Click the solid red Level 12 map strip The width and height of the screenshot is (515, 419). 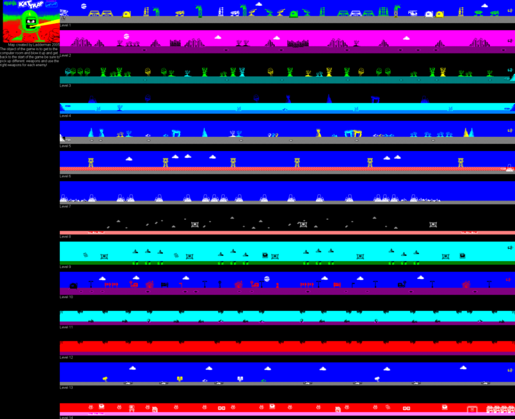(286, 347)
